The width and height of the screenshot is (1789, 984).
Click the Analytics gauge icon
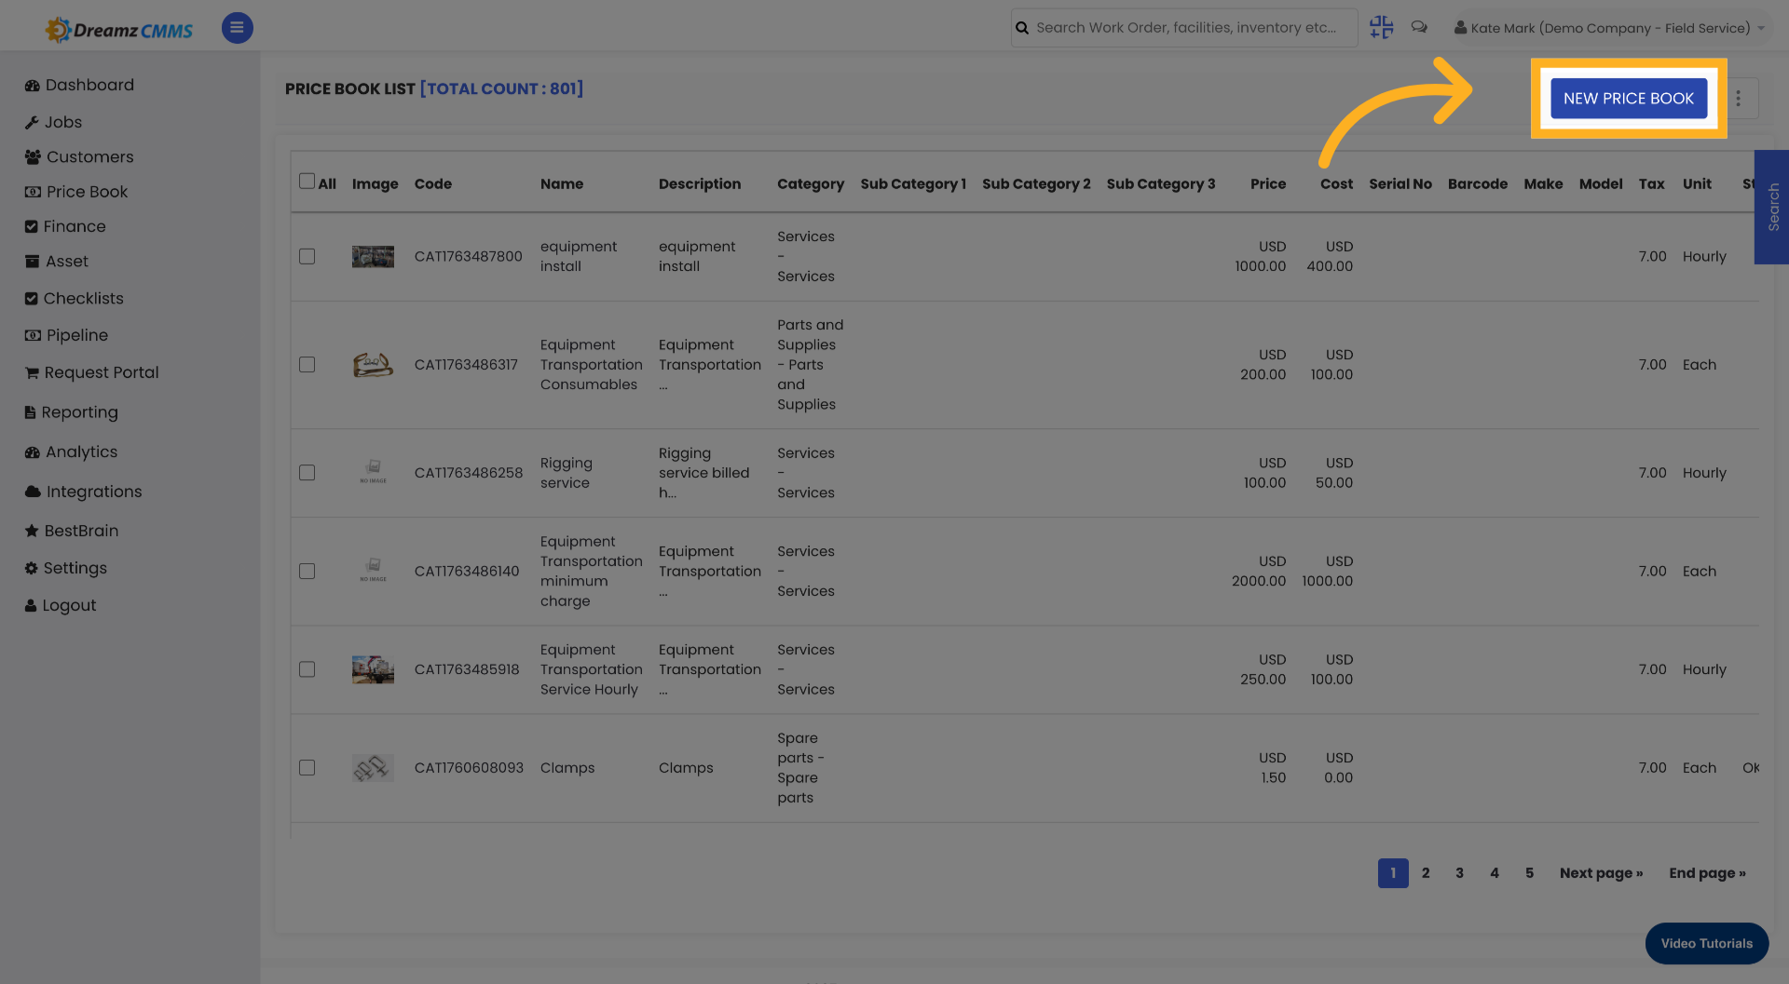[x=33, y=452]
